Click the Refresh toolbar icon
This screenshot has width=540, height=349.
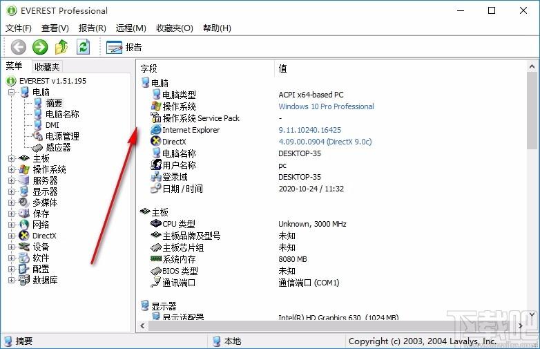click(x=83, y=47)
